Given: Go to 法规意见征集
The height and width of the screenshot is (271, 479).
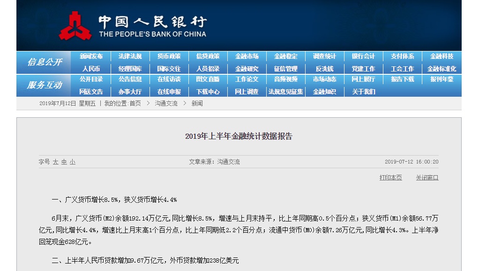Looking at the screenshot, I should [286, 92].
